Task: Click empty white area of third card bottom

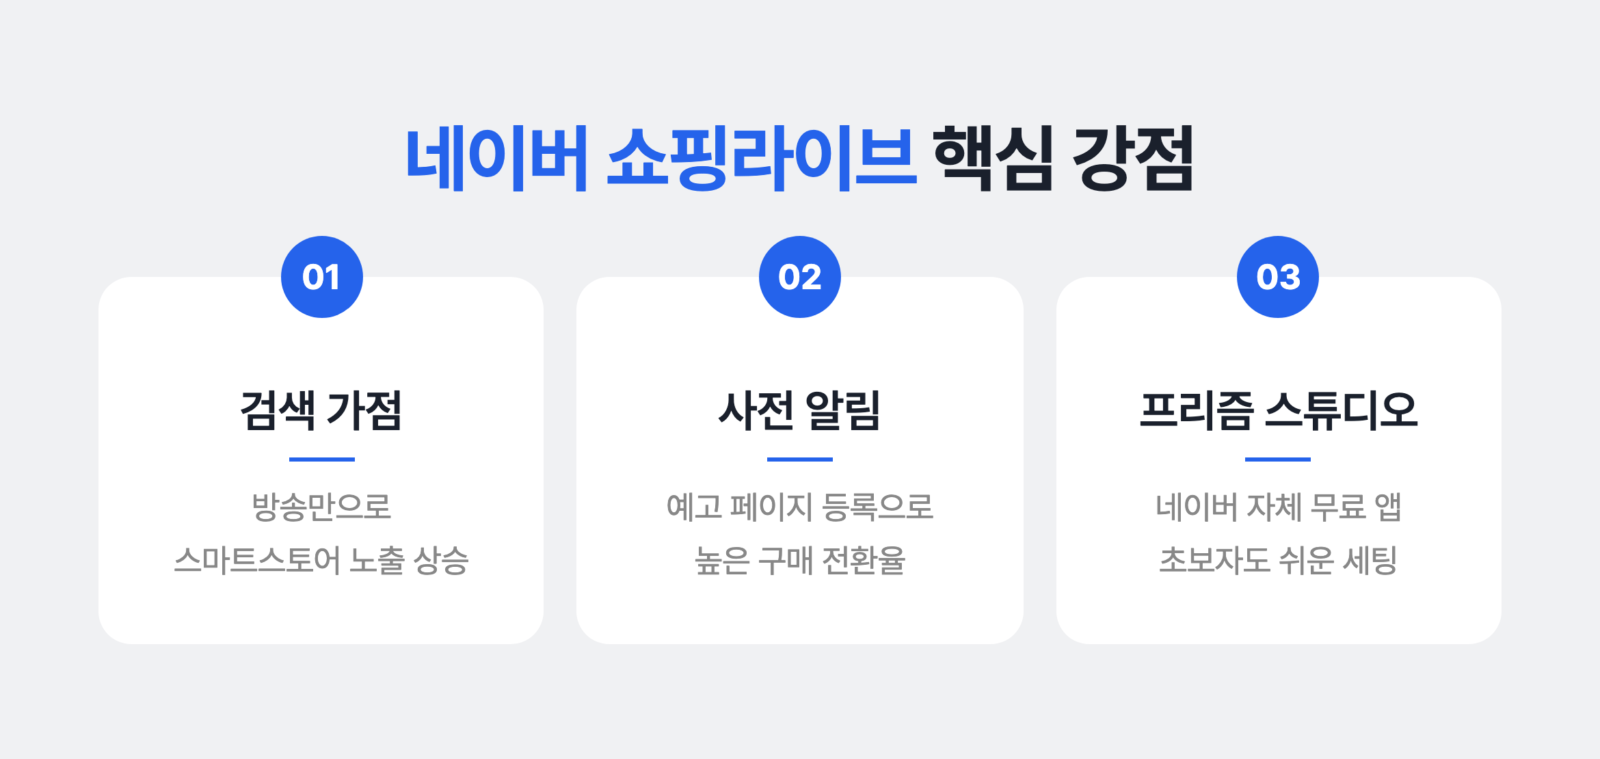Action: coord(1278,612)
